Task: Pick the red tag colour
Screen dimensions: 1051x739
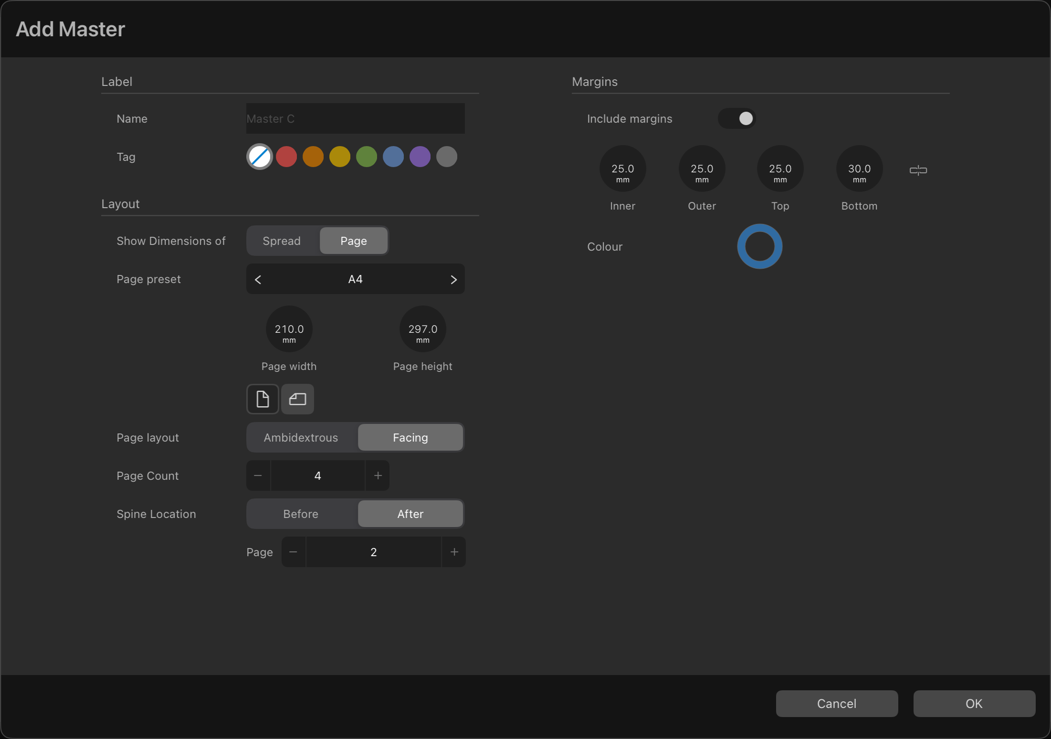Action: click(x=286, y=157)
